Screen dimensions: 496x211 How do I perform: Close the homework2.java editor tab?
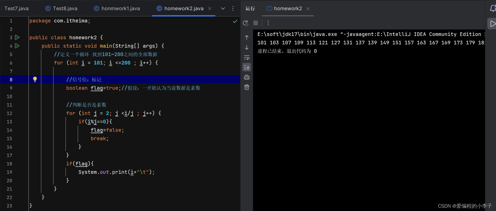[x=210, y=8]
